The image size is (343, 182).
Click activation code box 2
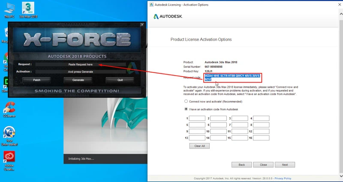tap(219, 119)
